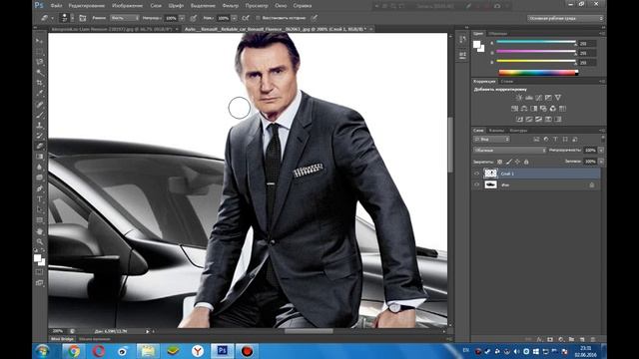
Task: Select the Rectangle shape tool
Action: pos(40,220)
